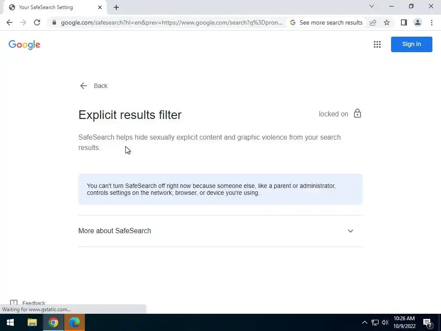Bookmark this tab with the star icon
441x331 pixels.
(387, 22)
